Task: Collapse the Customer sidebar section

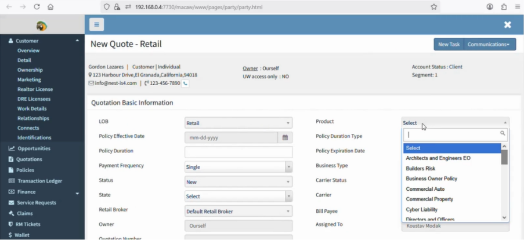Action: coord(77,41)
